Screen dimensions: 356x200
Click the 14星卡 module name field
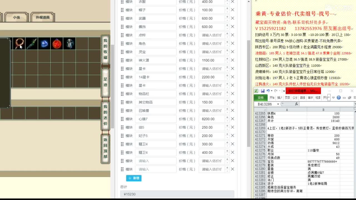click(156, 77)
